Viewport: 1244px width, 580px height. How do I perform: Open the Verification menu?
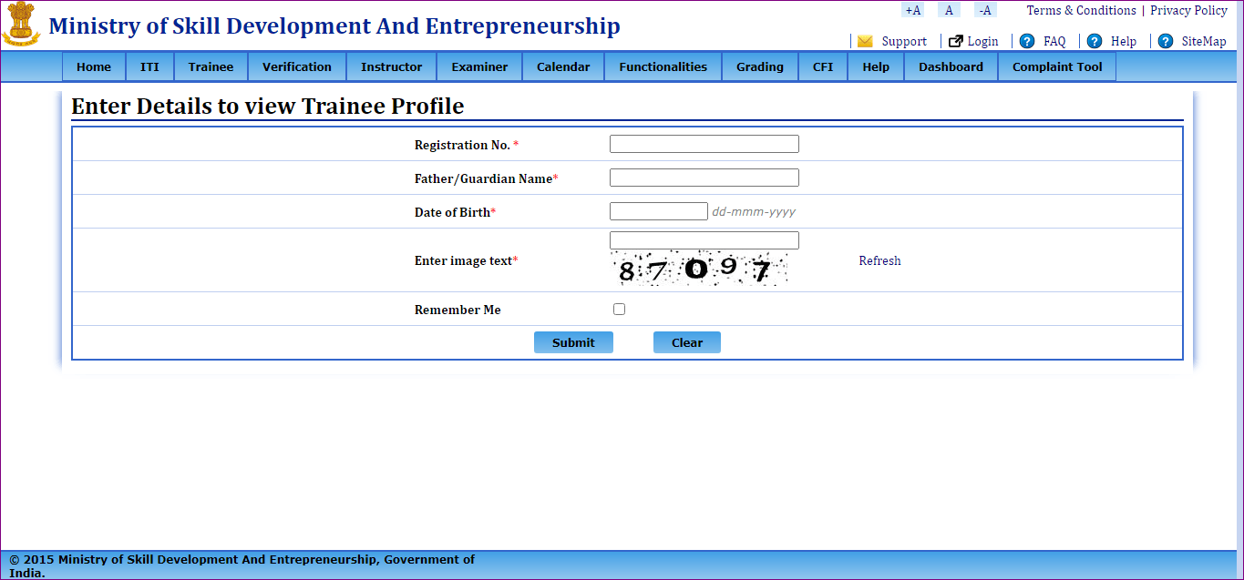[x=296, y=66]
